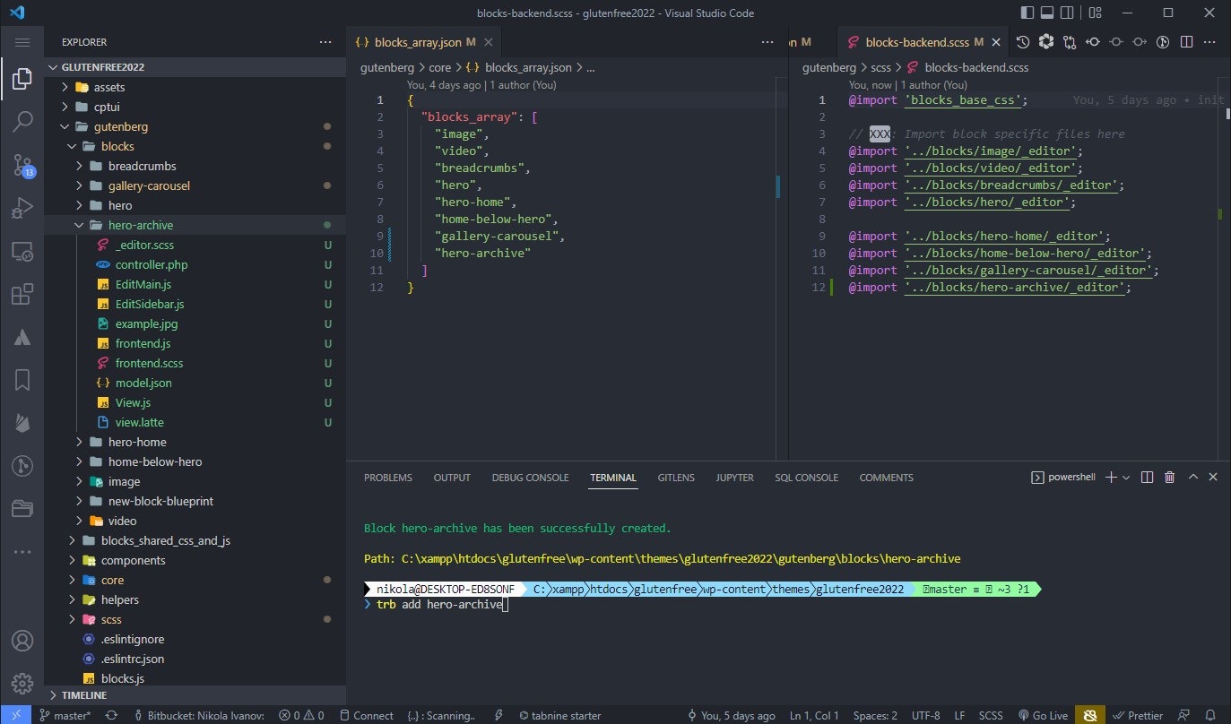Open More Actions for blocks_array.json editor group
This screenshot has width=1231, height=724.
pyautogui.click(x=767, y=42)
